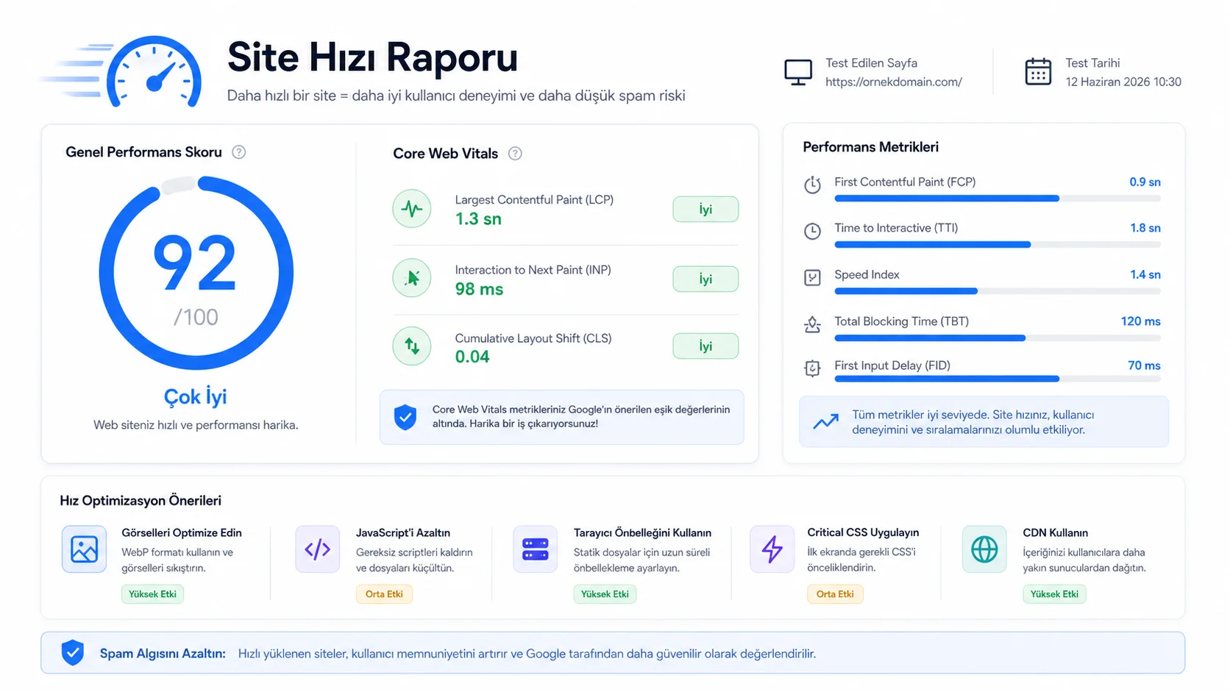
Task: Open help icon next to Genel Performans Skoru
Action: pos(239,152)
